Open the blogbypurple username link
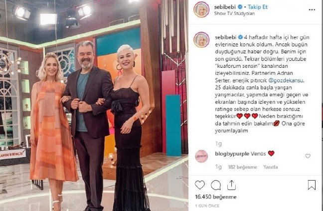Viewport: 323px width, 211px height. pyautogui.click(x=232, y=154)
